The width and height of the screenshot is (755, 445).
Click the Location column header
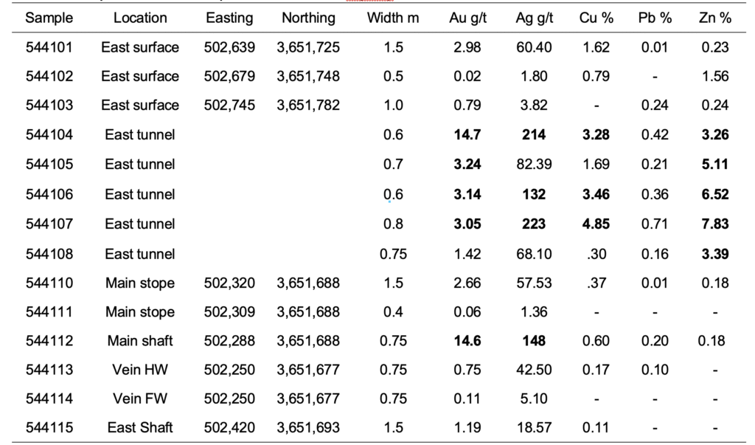tap(140, 18)
